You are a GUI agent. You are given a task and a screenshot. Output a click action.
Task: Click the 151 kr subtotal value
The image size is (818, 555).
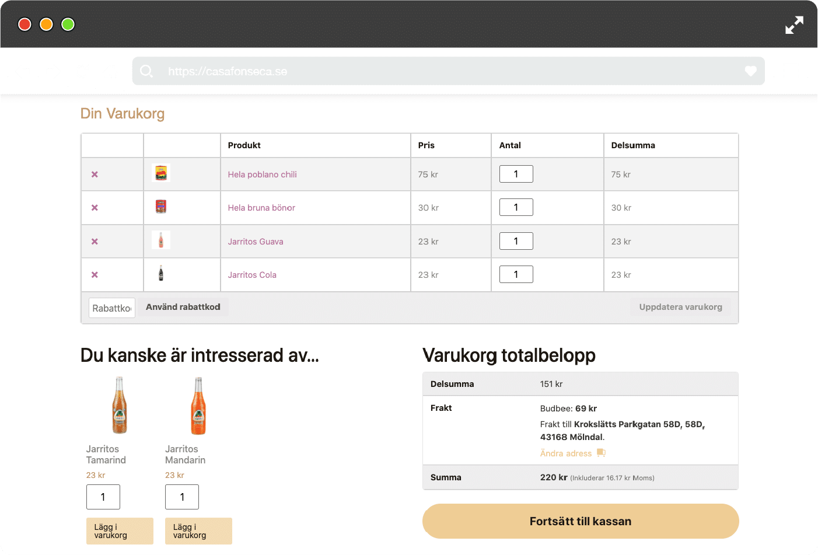tap(551, 384)
